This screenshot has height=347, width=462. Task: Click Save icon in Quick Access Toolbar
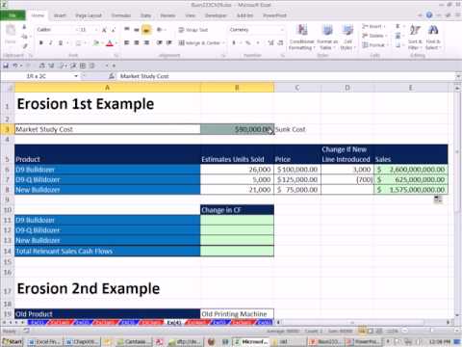(x=6, y=66)
